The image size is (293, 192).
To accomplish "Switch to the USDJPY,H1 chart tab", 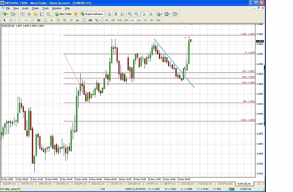I will click(80, 184).
